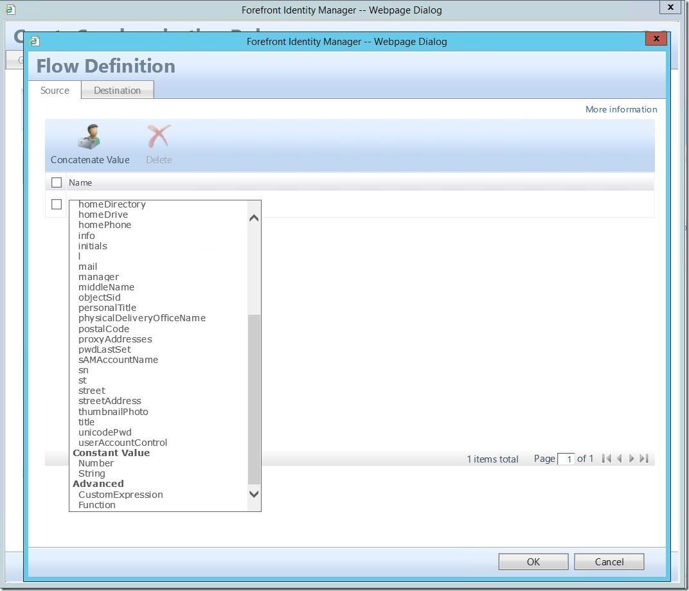
Task: Select homeDirectory in the attribute list
Action: coord(112,204)
